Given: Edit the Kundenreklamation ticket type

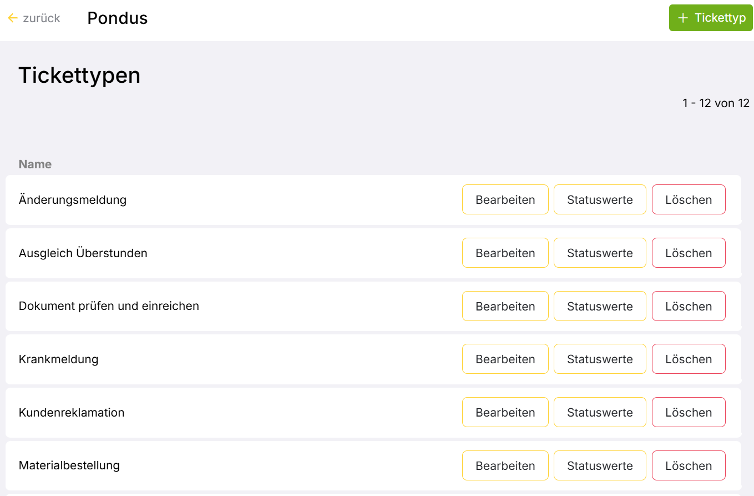Looking at the screenshot, I should (505, 412).
